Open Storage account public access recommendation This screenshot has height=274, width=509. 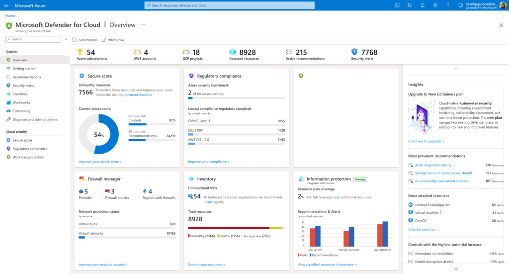pyautogui.click(x=444, y=173)
